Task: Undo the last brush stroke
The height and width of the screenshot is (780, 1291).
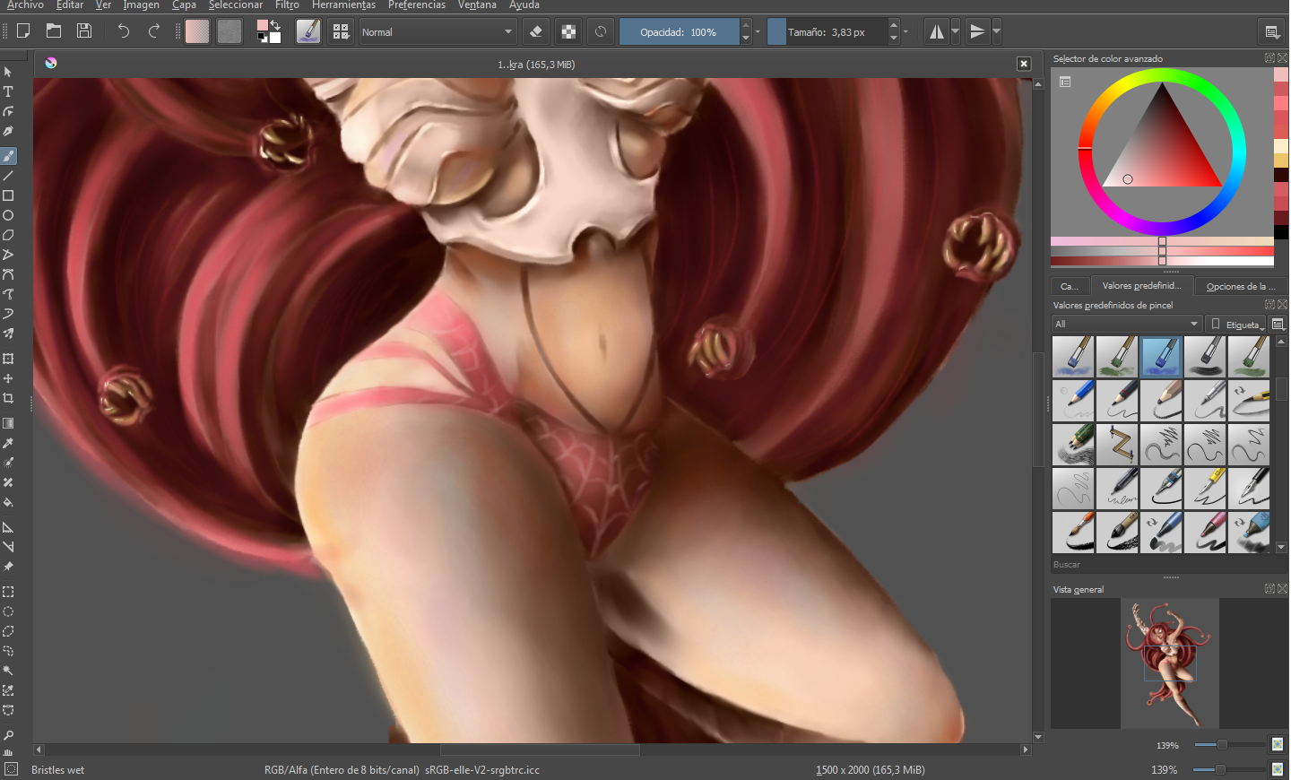Action: pos(124,31)
